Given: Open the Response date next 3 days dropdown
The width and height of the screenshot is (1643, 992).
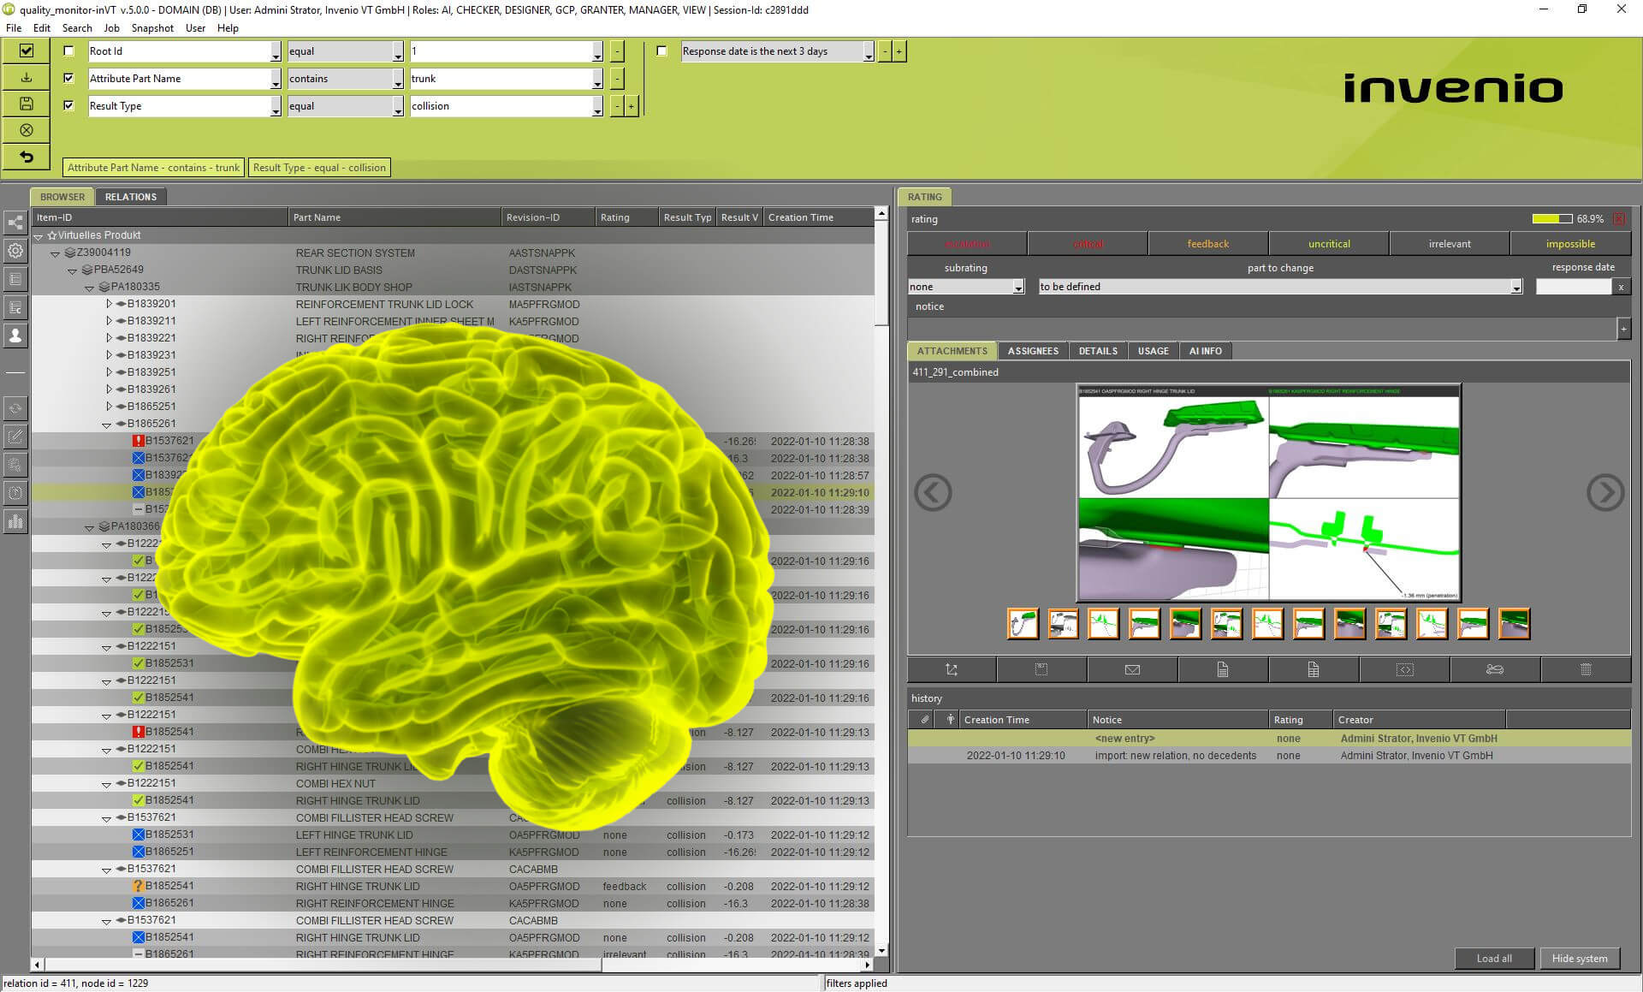Looking at the screenshot, I should 869,52.
